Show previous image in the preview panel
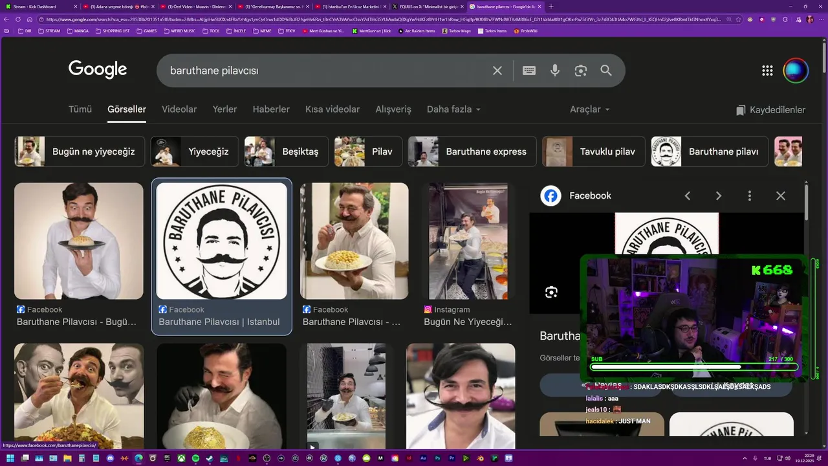The image size is (828, 466). point(688,195)
